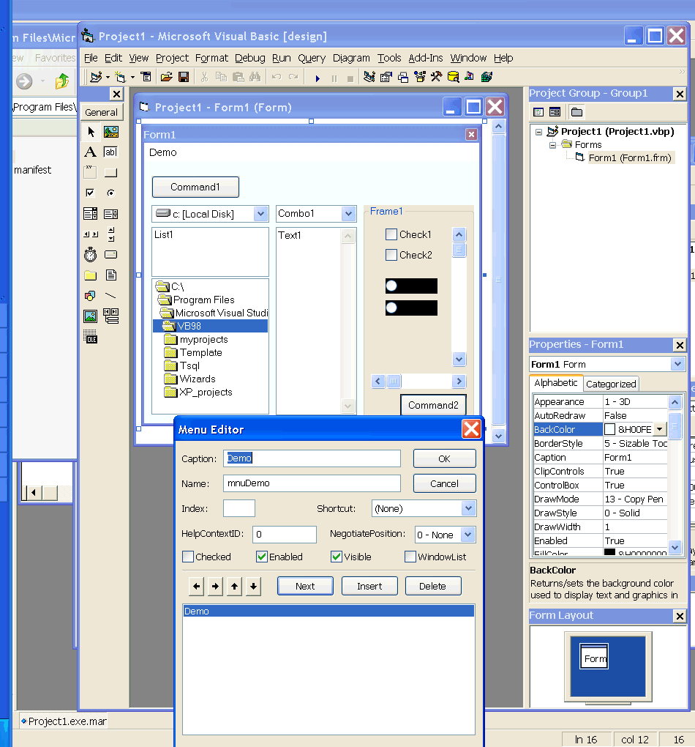
Task: Select the CheckBox tool in the toolbox
Action: [x=91, y=193]
